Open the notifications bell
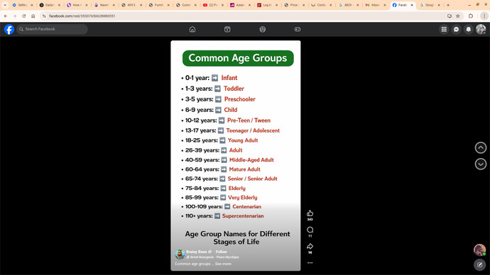Viewport: 490px width, 275px height. pyautogui.click(x=469, y=29)
